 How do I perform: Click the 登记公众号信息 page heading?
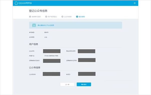pos(38,11)
